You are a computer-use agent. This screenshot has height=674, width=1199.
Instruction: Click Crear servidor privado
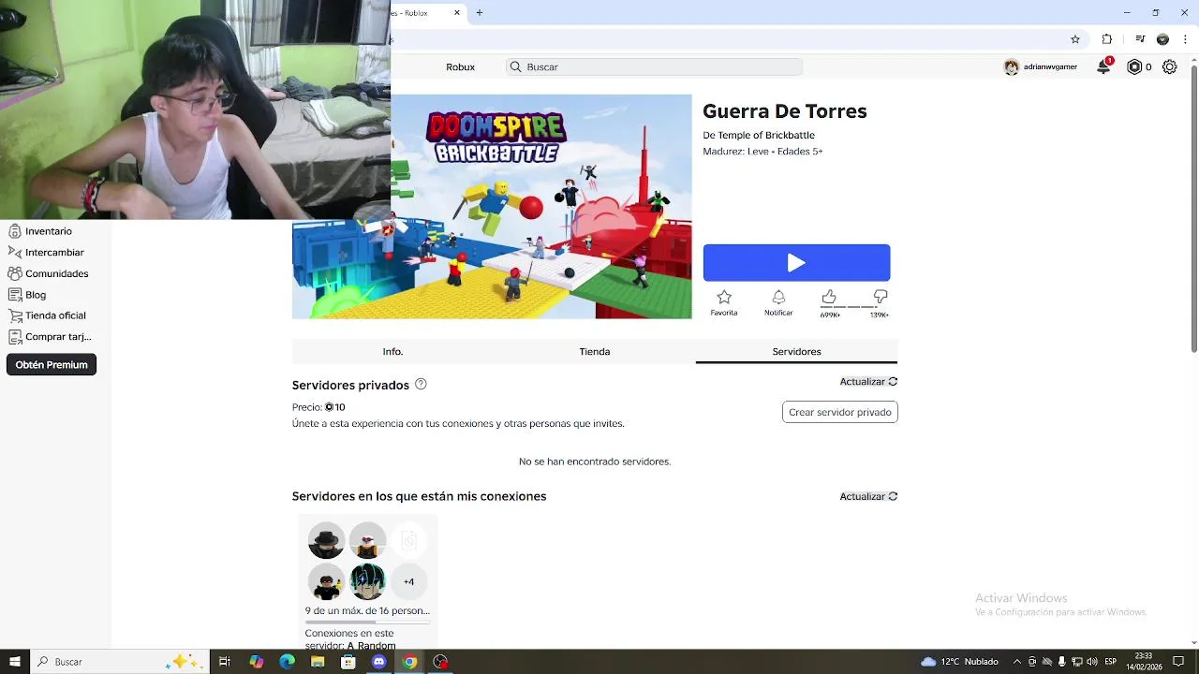840,412
